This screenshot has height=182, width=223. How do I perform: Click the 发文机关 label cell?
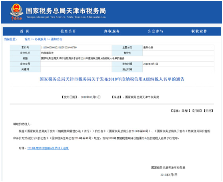click(25, 53)
